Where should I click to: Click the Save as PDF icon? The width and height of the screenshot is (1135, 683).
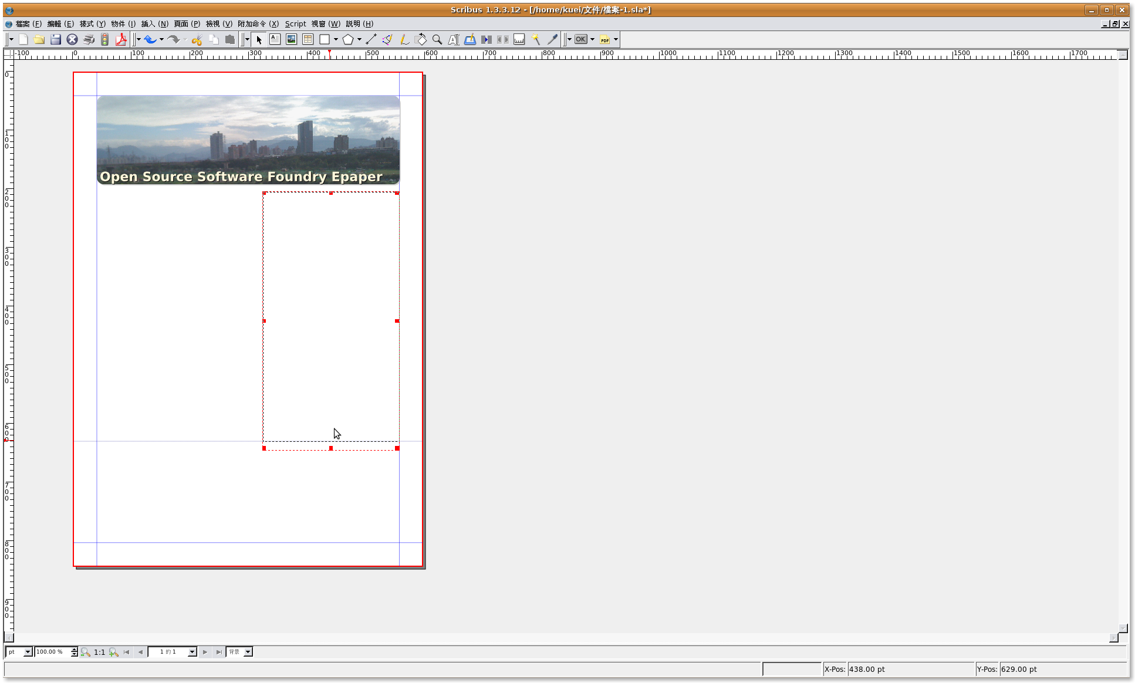pyautogui.click(x=121, y=39)
